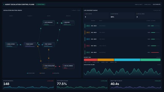Screen dimensions: 164x92
Task: Click the Active Incidents sparkline
Action: (x=28, y=87)
